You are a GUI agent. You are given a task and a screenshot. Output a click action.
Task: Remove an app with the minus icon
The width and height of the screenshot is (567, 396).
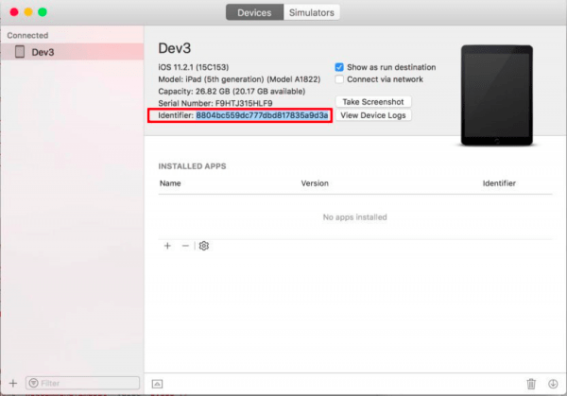coord(185,246)
